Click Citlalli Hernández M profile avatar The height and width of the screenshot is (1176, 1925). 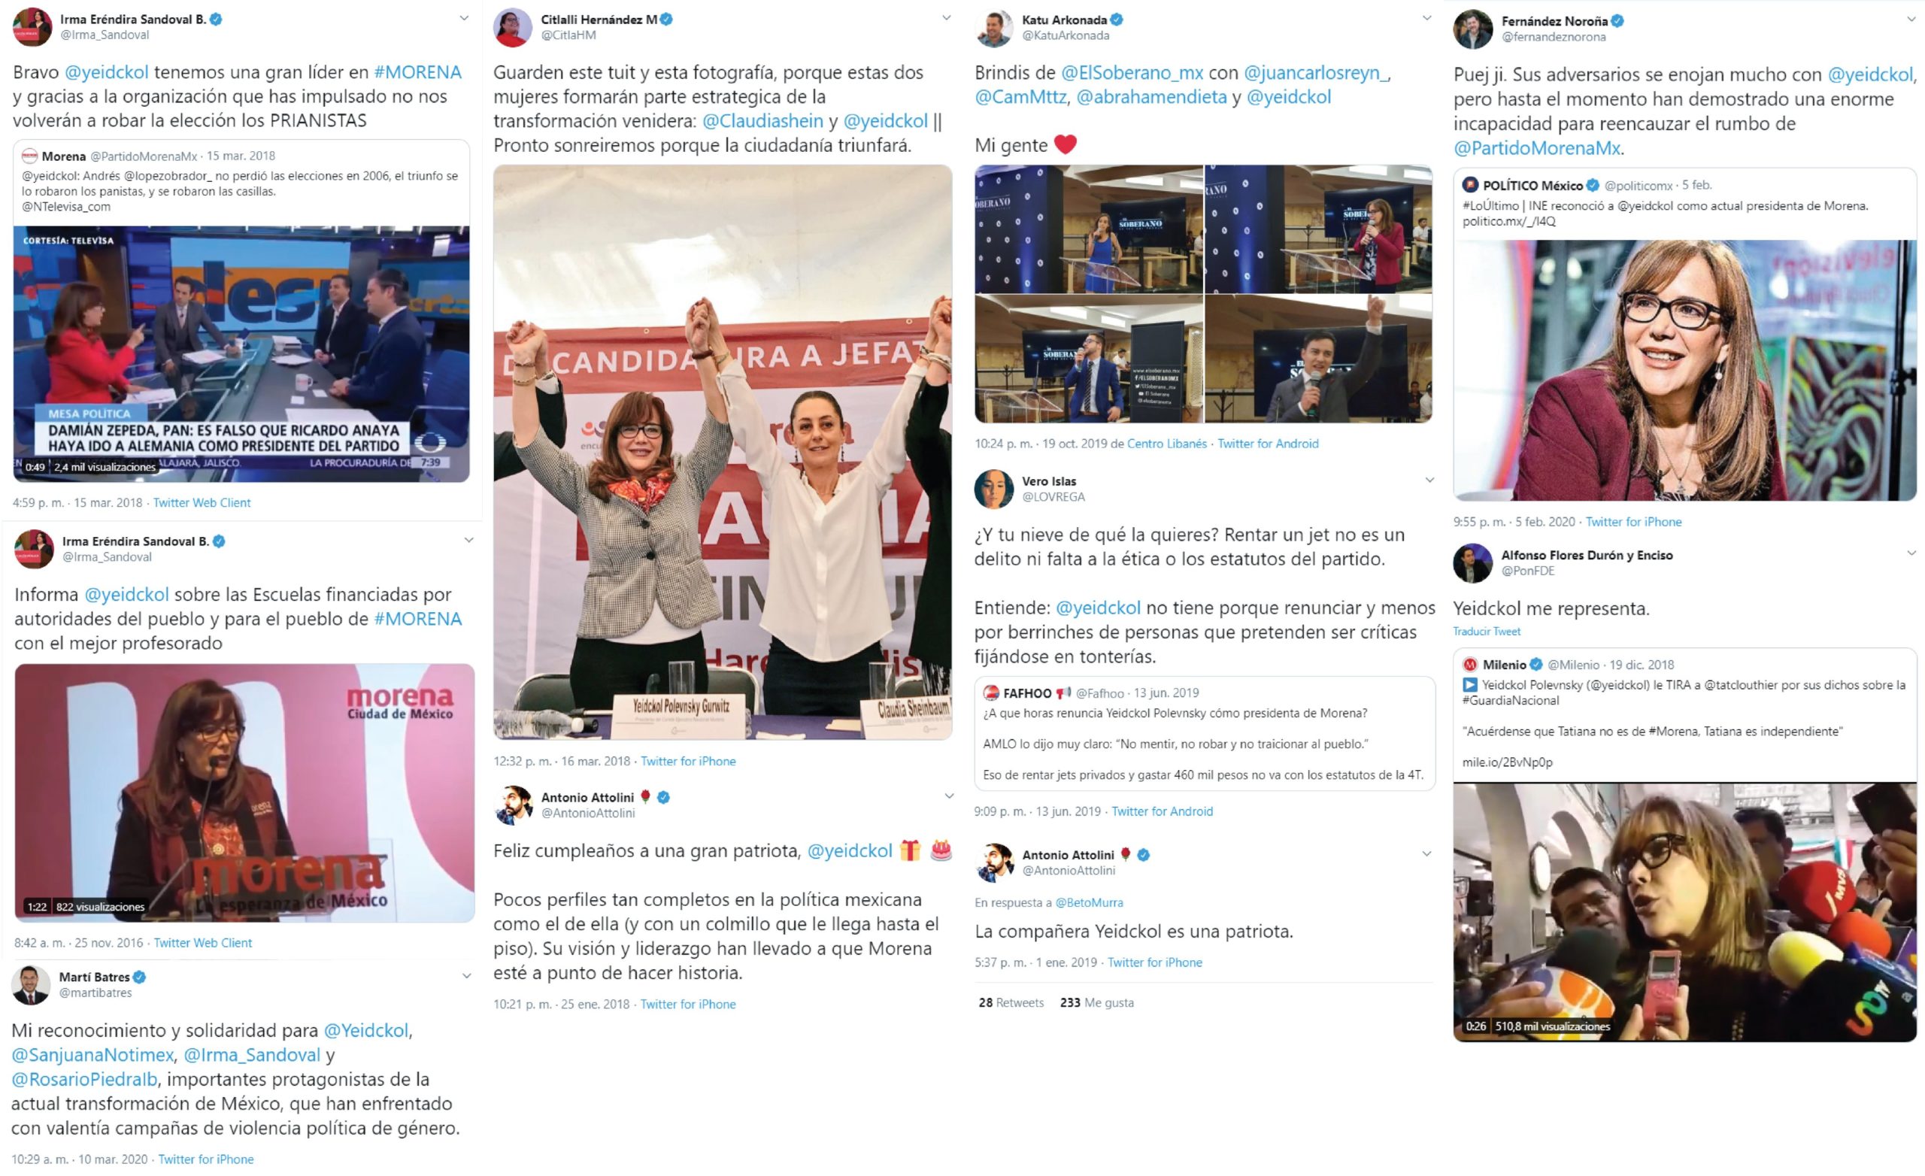[513, 27]
